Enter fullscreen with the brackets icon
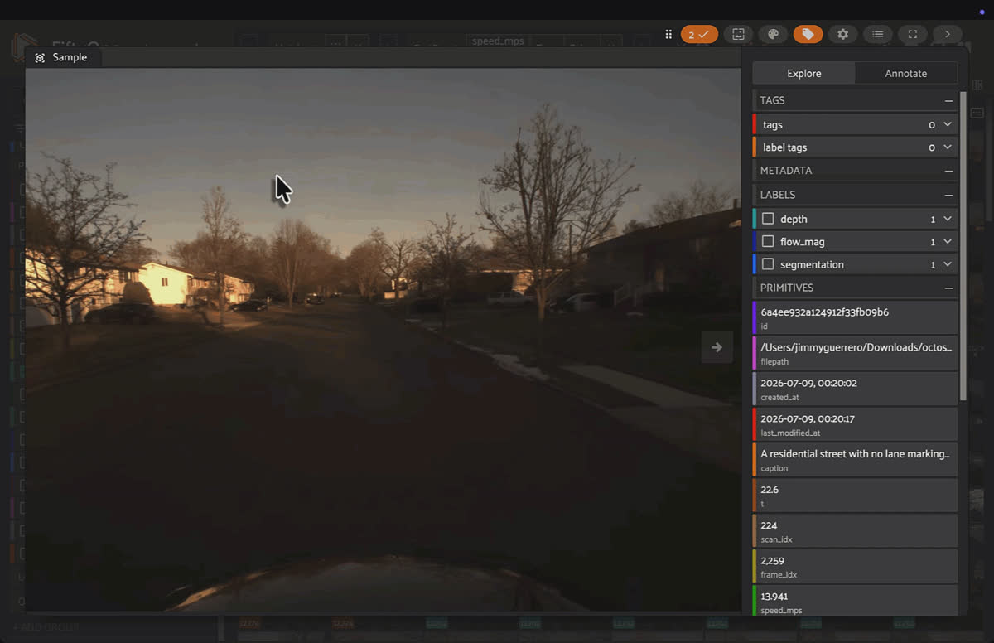This screenshot has width=994, height=643. (x=912, y=34)
